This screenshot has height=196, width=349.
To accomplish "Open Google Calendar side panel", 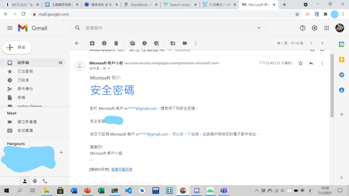I will pos(342,44).
